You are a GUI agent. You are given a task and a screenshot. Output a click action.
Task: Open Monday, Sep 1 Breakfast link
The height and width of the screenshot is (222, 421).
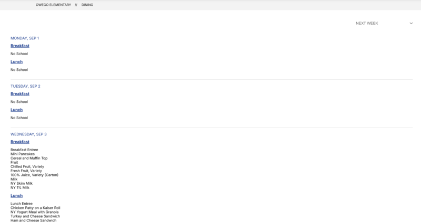coord(20,46)
